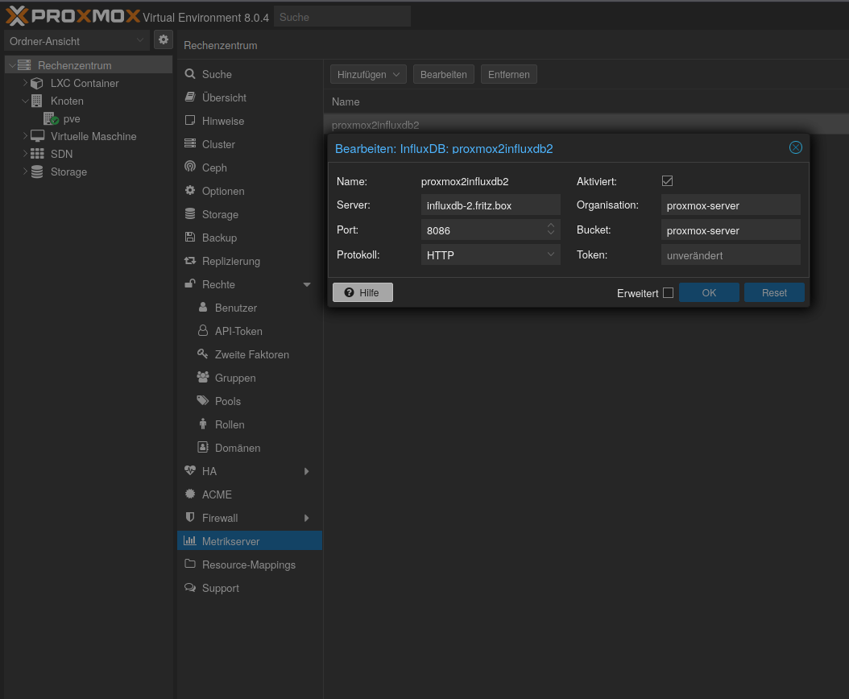849x699 pixels.
Task: Click the Hinweise note icon
Action: tap(190, 120)
